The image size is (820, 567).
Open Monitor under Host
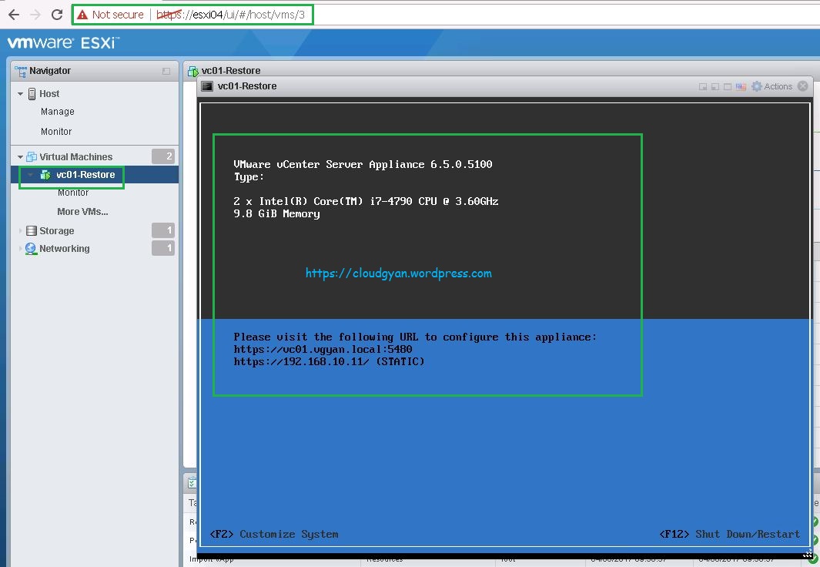[56, 131]
